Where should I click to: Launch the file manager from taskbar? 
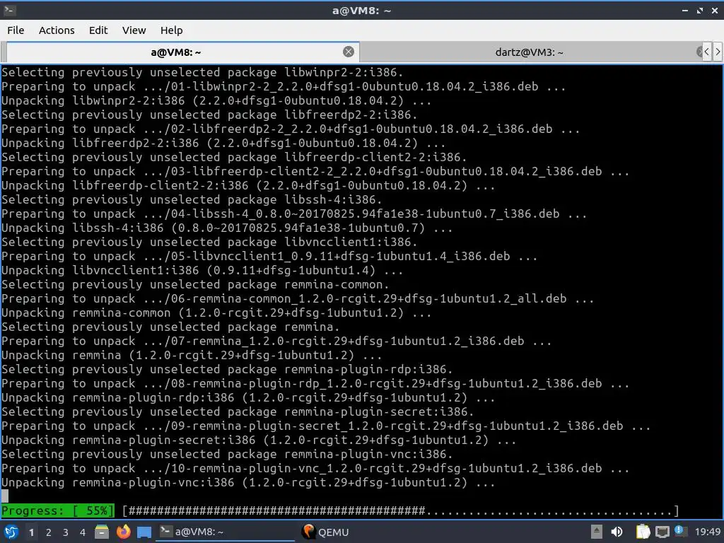coord(102,532)
